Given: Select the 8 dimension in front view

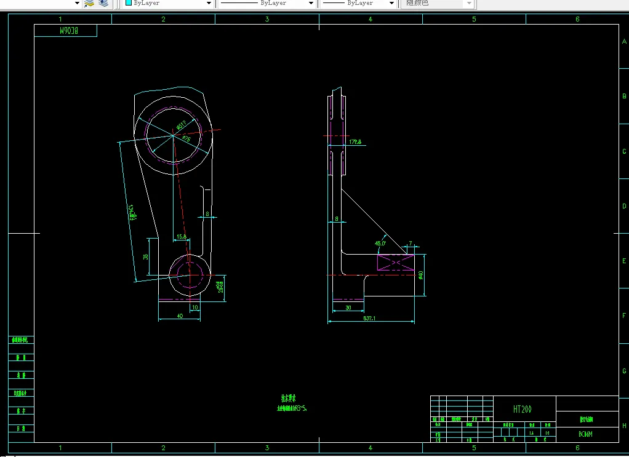Looking at the screenshot, I should click(207, 213).
